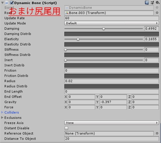Expand the Exclusions list
The width and height of the screenshot is (161, 143).
tap(2, 118)
